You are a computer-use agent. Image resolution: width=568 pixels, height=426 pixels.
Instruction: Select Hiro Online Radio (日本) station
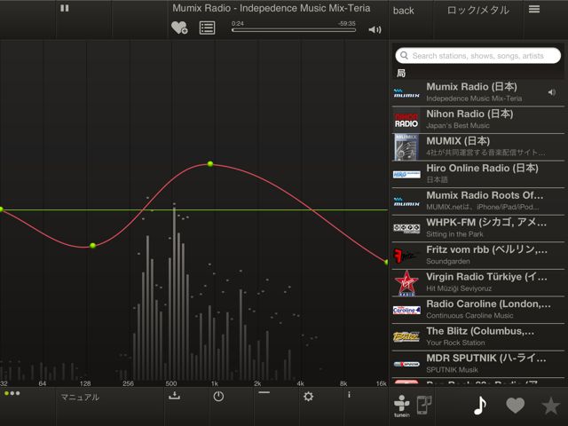tap(478, 174)
